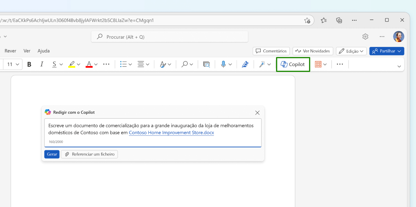
Task: Open Contoso Home Improvement Store.docx link
Action: point(171,133)
